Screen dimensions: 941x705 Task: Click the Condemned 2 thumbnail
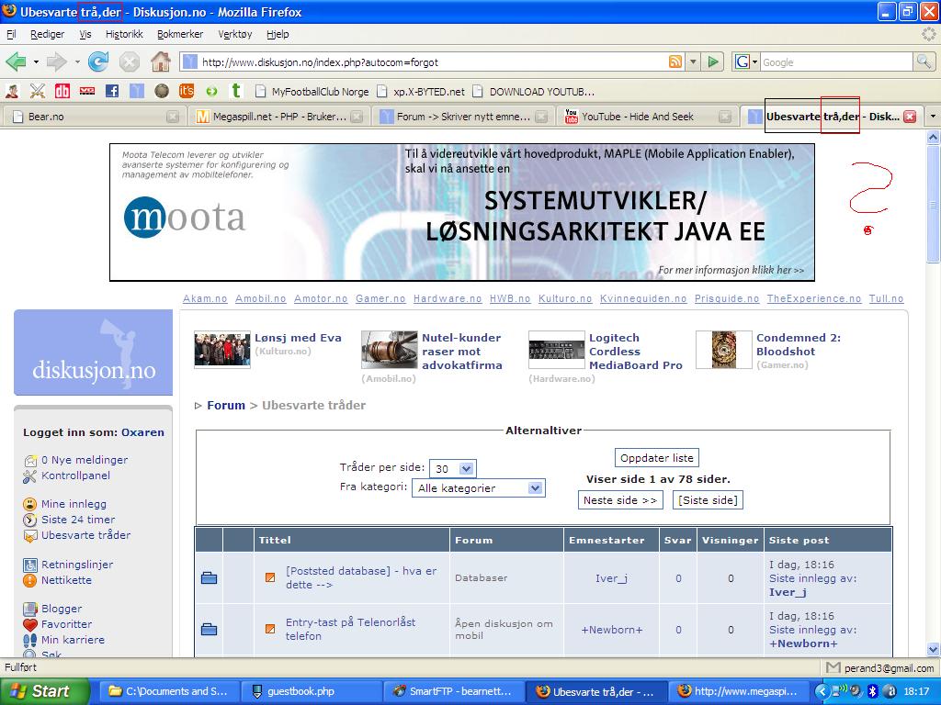pyautogui.click(x=724, y=350)
